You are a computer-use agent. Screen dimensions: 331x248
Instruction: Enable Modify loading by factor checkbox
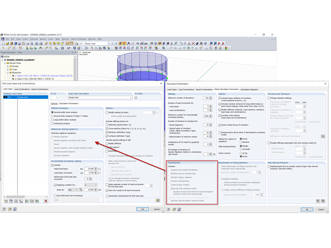pos(107,112)
